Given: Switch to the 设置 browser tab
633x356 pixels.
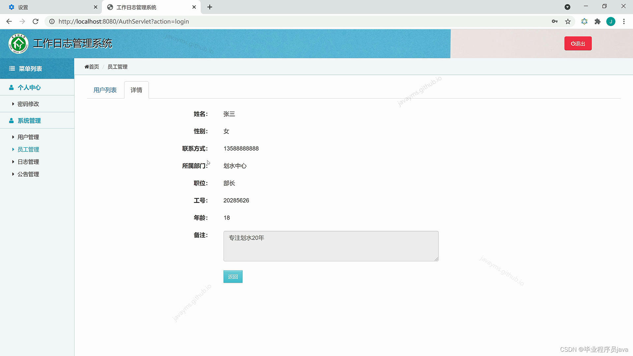Looking at the screenshot, I should [51, 7].
